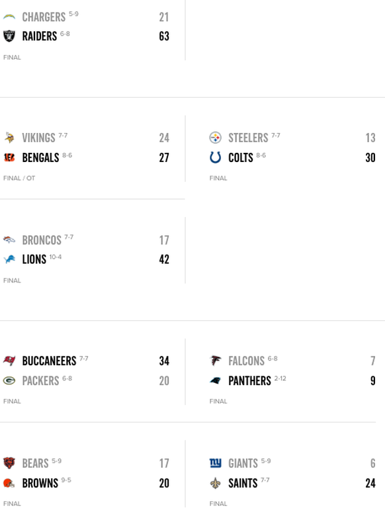The height and width of the screenshot is (512, 385).
Task: Select the Vikings team logo
Action: [x=9, y=138]
